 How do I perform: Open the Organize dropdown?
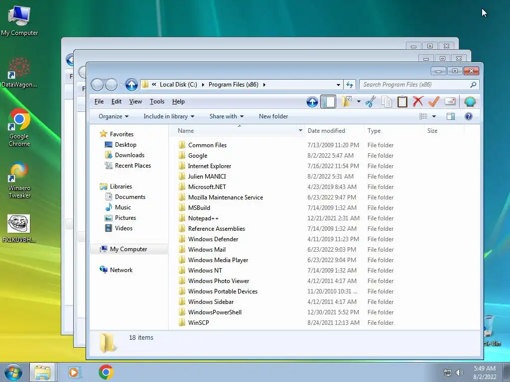coord(114,116)
